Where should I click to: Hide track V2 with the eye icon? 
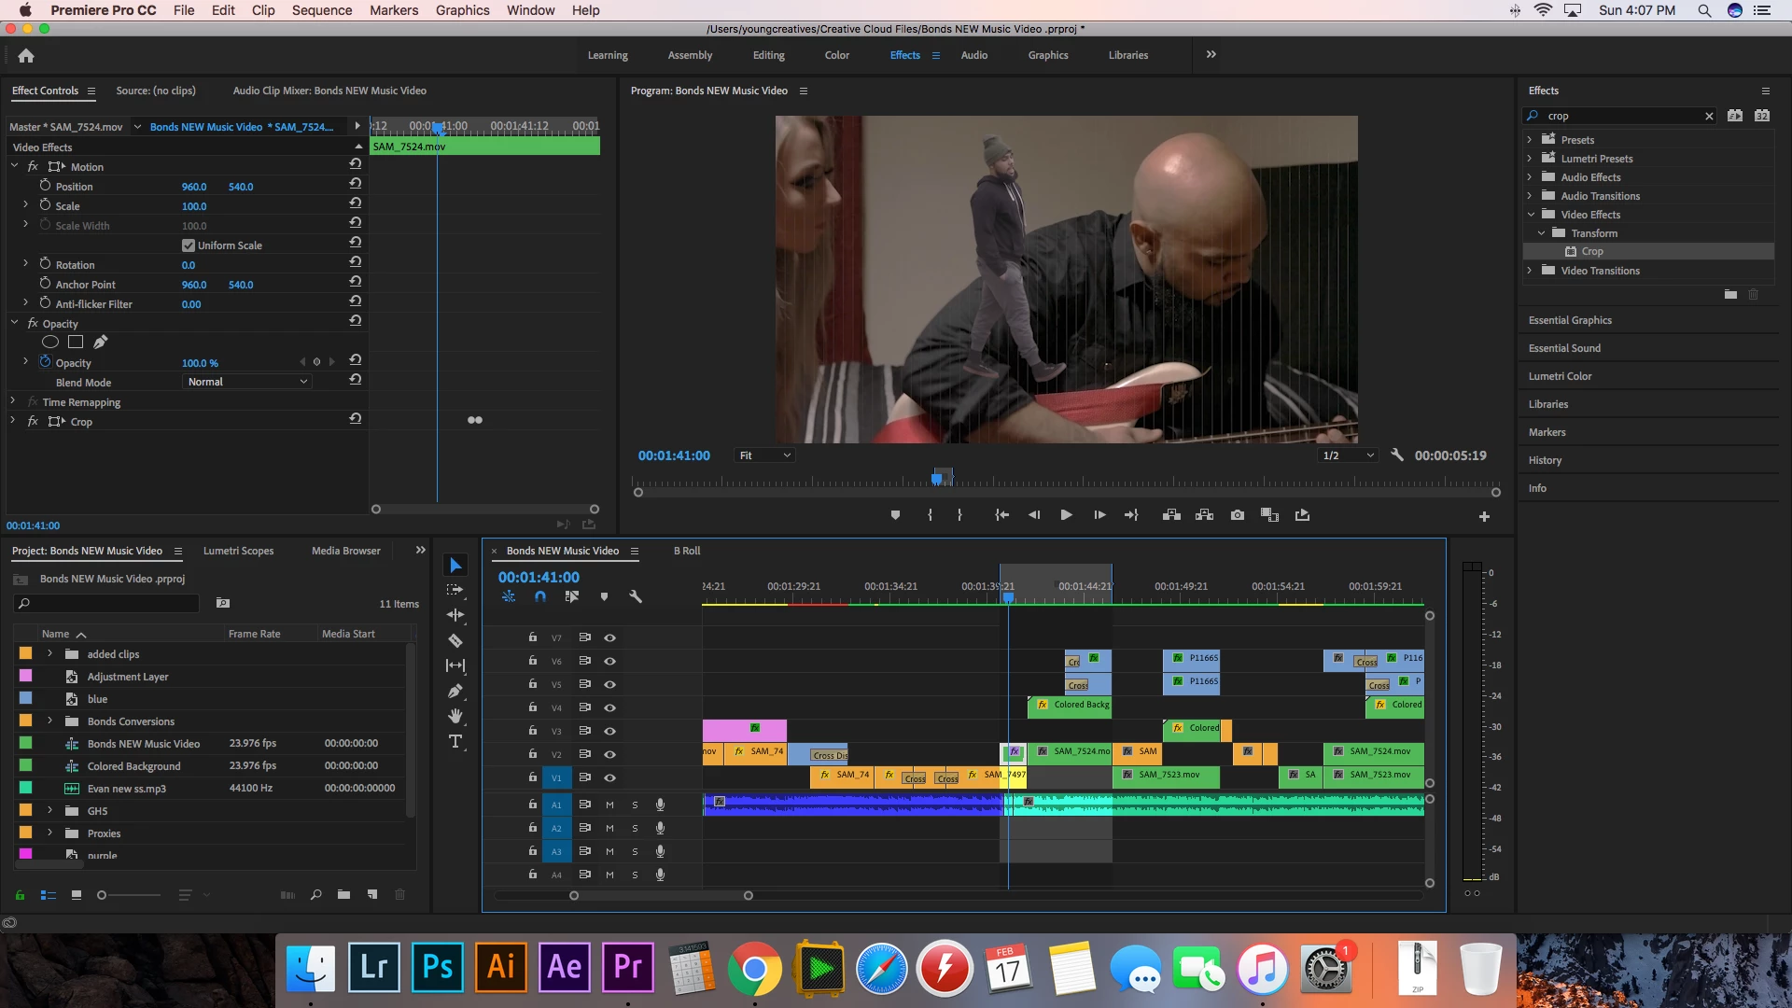pyautogui.click(x=609, y=754)
